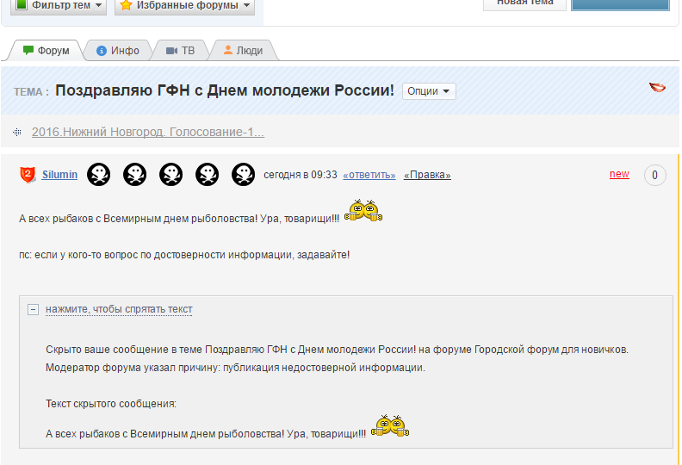
Task: Open the Избранные форумы dropdown
Action: (x=184, y=6)
